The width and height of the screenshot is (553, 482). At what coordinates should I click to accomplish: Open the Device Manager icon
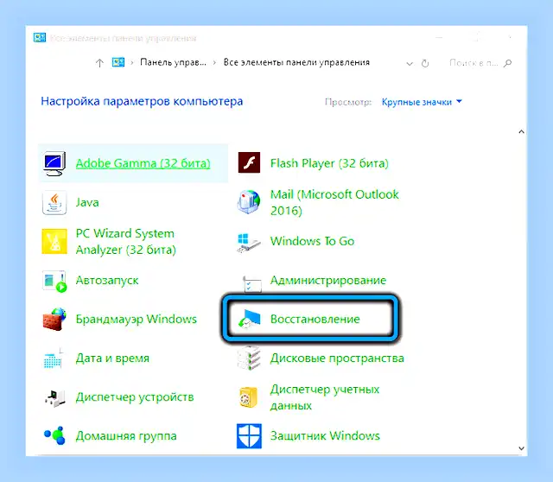point(55,398)
